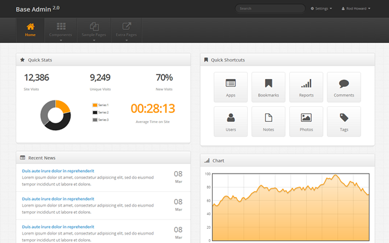Expand the Extra Pages dropdown caret
This screenshot has height=243, width=389.
pyautogui.click(x=126, y=40)
